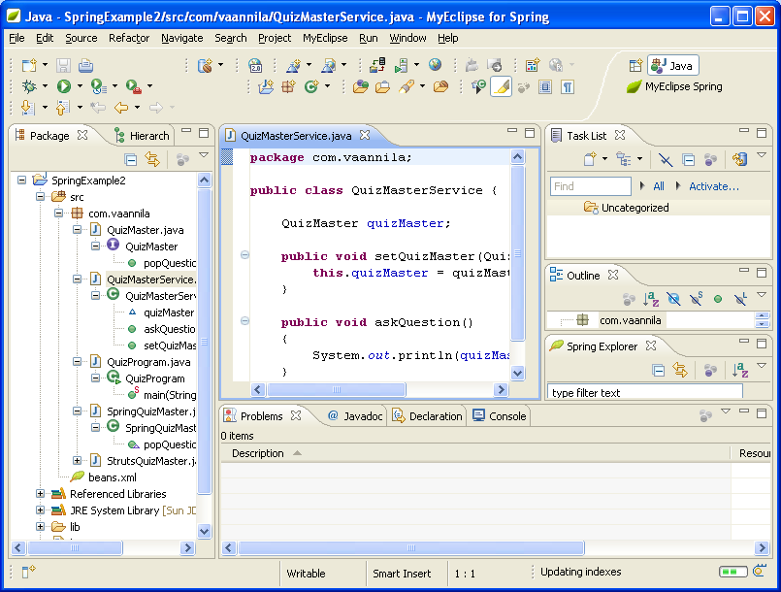This screenshot has height=592, width=781.
Task: Open the MyEclipse menu
Action: pos(325,38)
